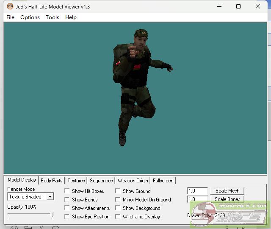Close the Half-Life Model Viewer window
The width and height of the screenshot is (271, 229).
point(258,7)
